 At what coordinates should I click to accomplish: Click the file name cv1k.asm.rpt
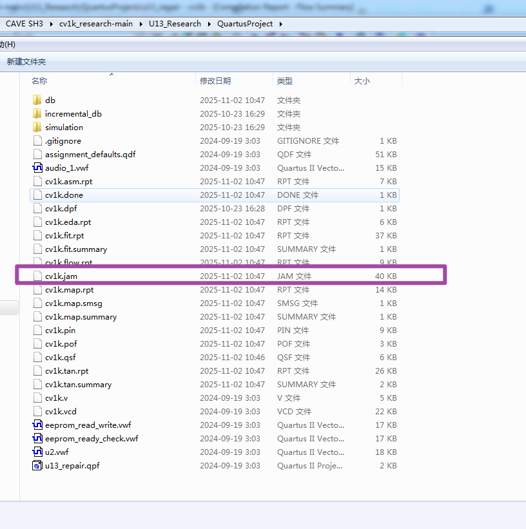(x=68, y=182)
